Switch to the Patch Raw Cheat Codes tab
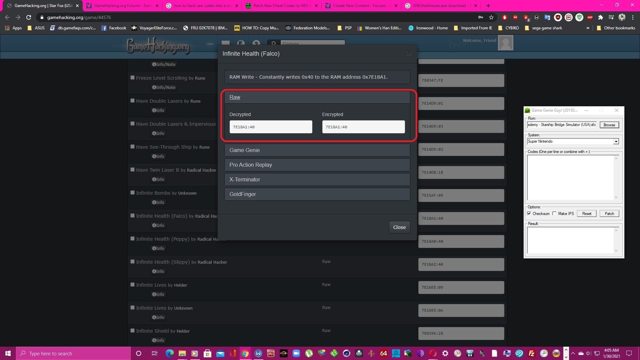Viewport: 640px width, 360px height. (282, 6)
